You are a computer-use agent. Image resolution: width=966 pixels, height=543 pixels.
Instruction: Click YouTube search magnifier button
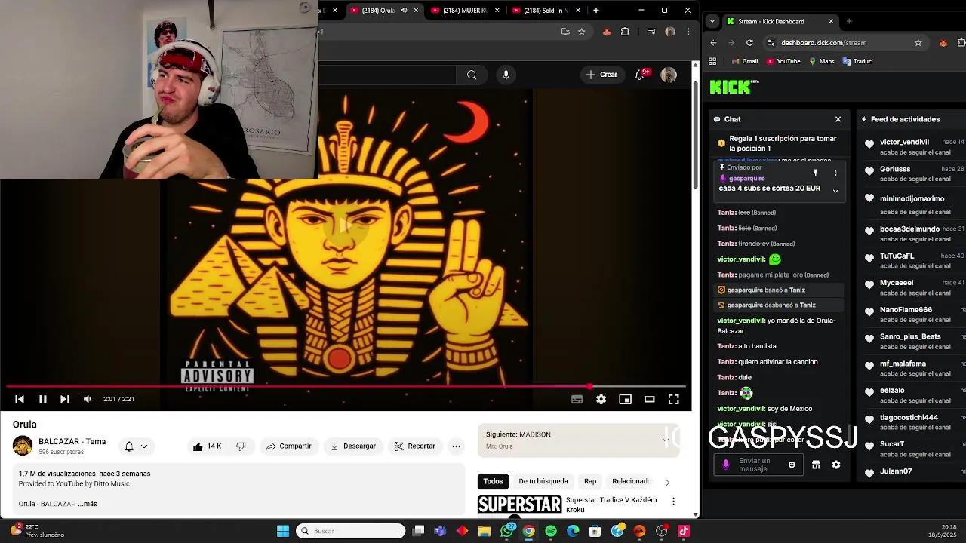tap(472, 75)
